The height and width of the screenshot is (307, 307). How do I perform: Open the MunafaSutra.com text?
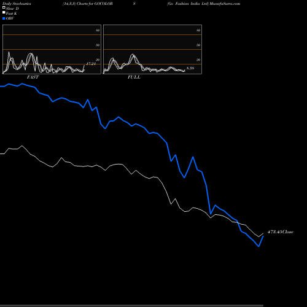(225, 4)
